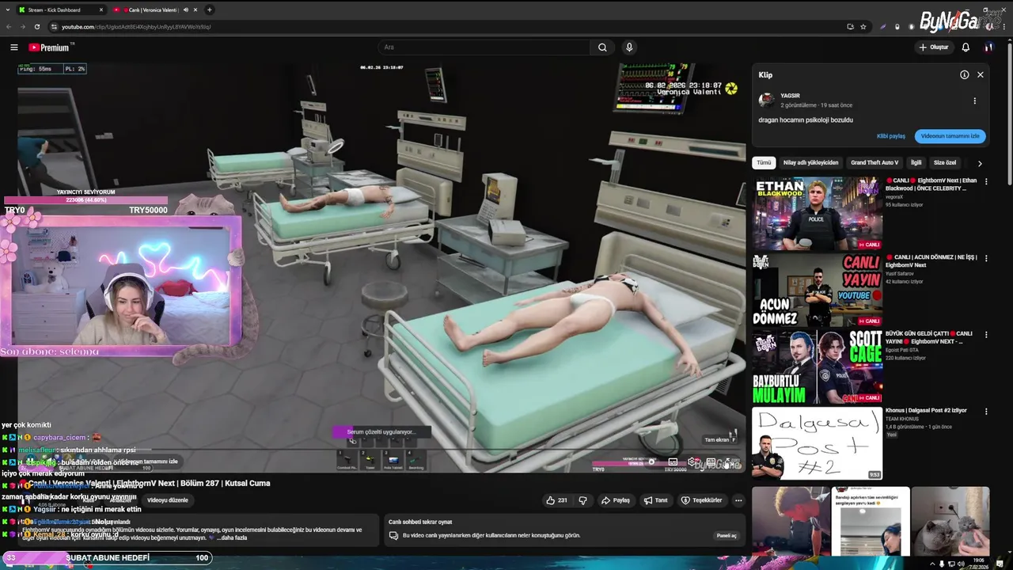Go back in browser history

[9, 26]
